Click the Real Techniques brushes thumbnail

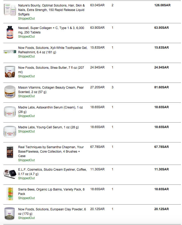[x=10, y=152]
